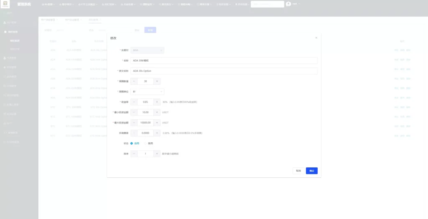Image resolution: width=428 pixels, height=219 pixels.
Task: Click the blue 确定 confirm button
Action: (x=312, y=171)
